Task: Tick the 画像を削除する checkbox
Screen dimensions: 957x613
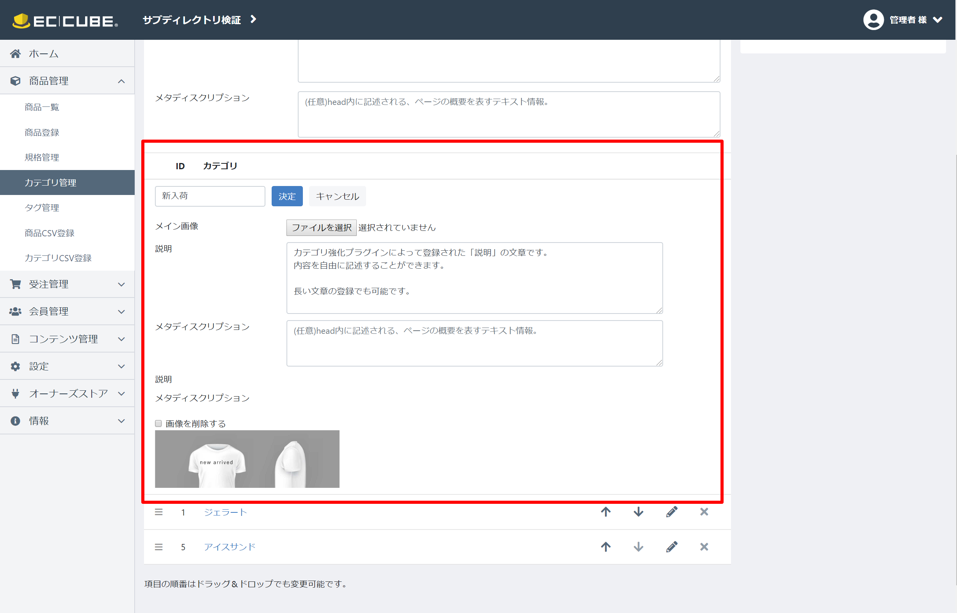Action: point(158,423)
